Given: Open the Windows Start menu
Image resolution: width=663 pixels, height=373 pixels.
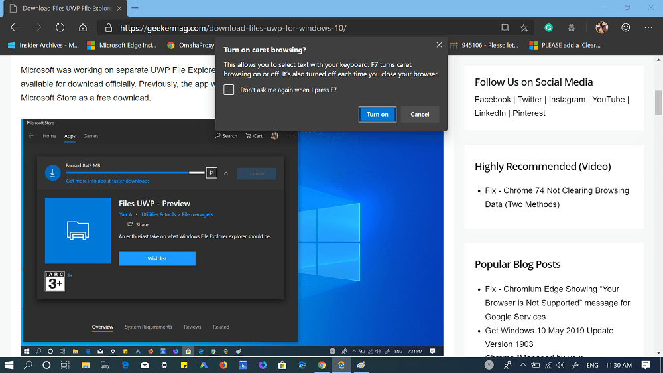Looking at the screenshot, I should [9, 365].
